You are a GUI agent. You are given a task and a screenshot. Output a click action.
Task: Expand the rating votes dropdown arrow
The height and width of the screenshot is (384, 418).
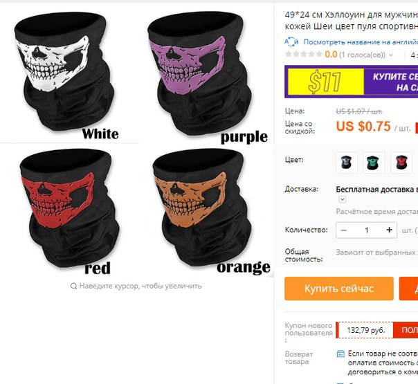[391, 55]
